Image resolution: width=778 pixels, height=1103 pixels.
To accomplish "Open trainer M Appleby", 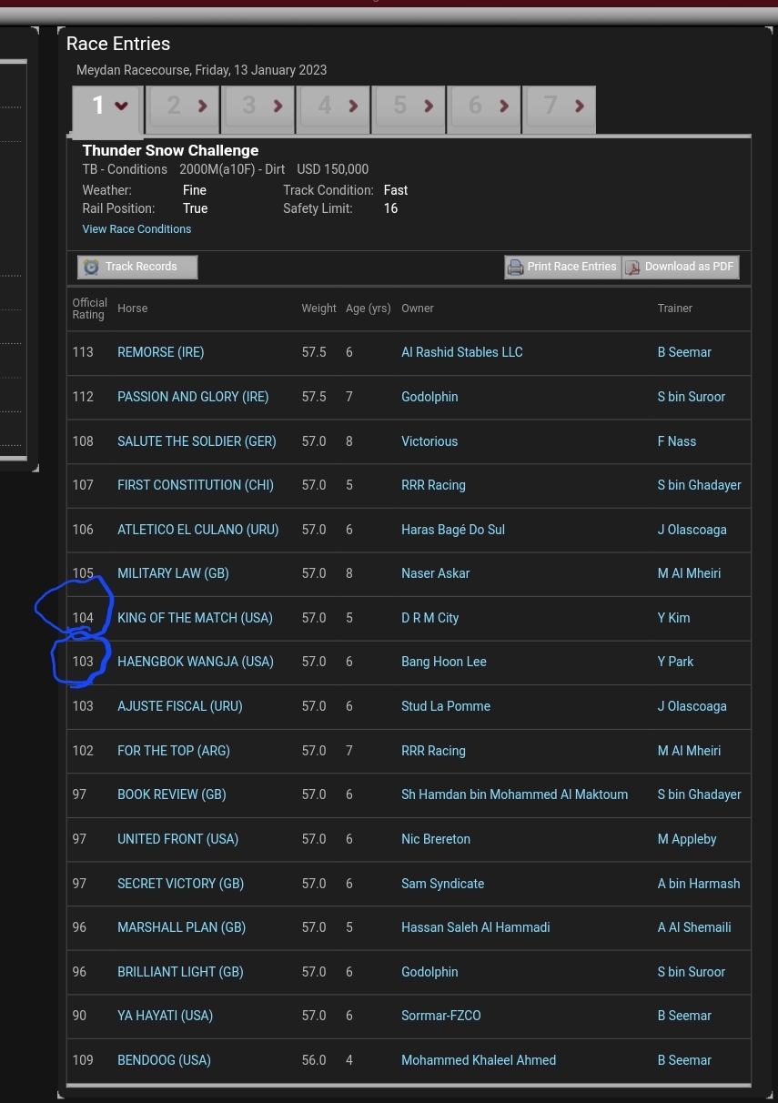I will (x=687, y=839).
